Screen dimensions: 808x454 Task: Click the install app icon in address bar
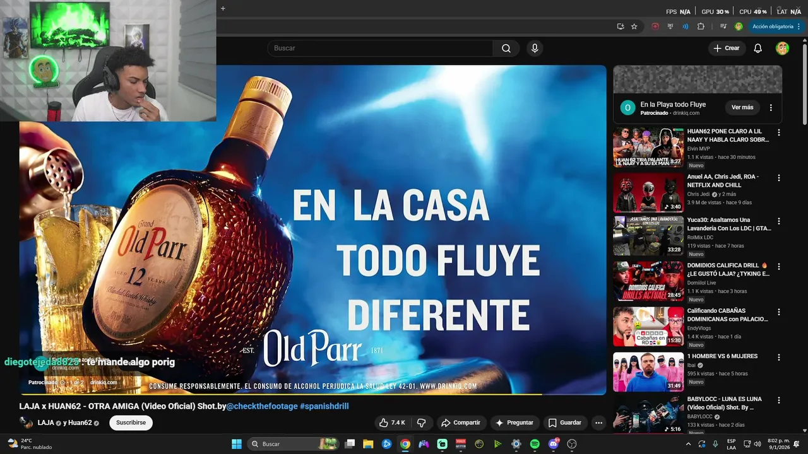(621, 26)
